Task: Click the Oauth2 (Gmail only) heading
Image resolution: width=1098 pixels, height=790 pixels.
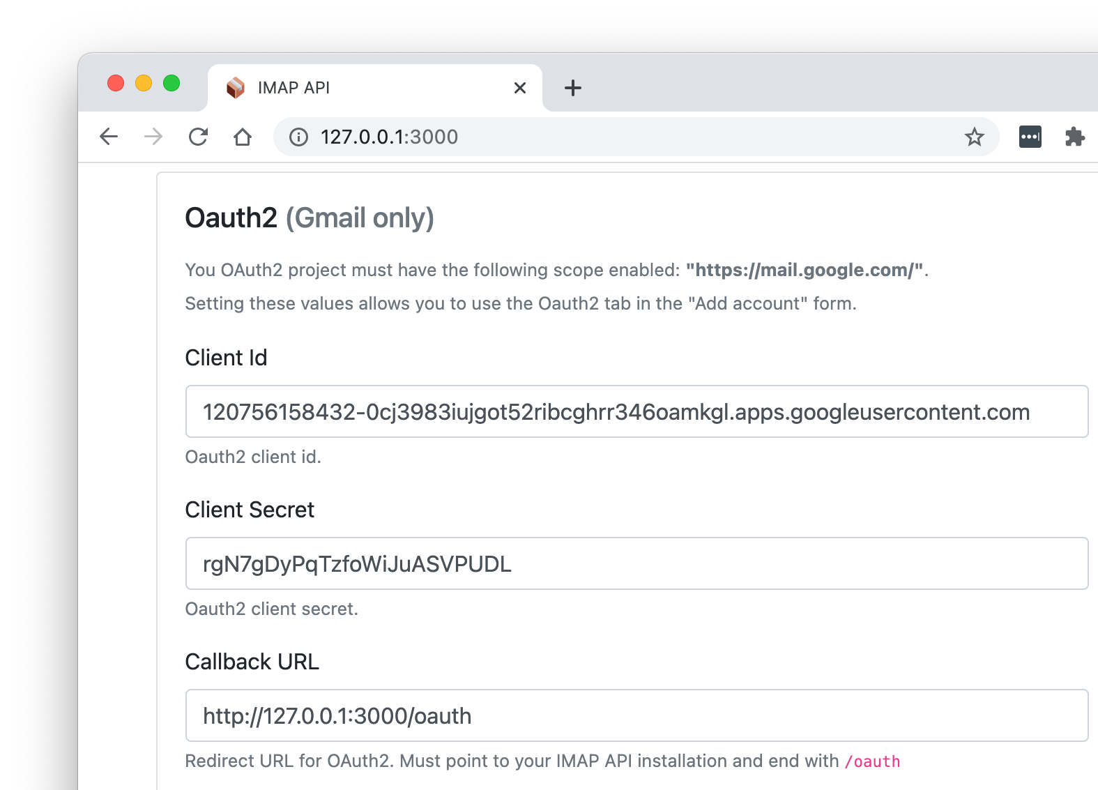Action: click(x=310, y=218)
